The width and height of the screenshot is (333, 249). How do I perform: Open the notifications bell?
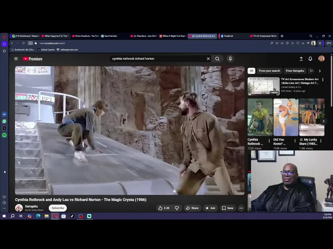coord(310,59)
